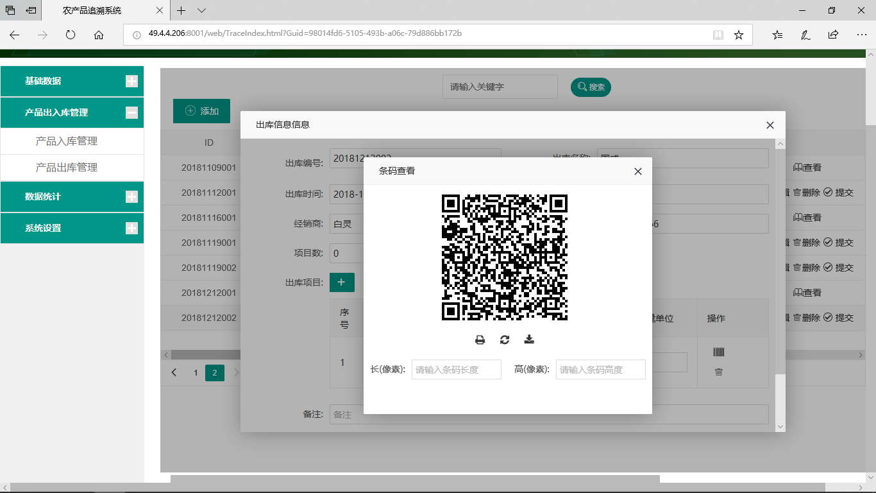Click browser Back arrow
This screenshot has height=493, width=876.
14,35
